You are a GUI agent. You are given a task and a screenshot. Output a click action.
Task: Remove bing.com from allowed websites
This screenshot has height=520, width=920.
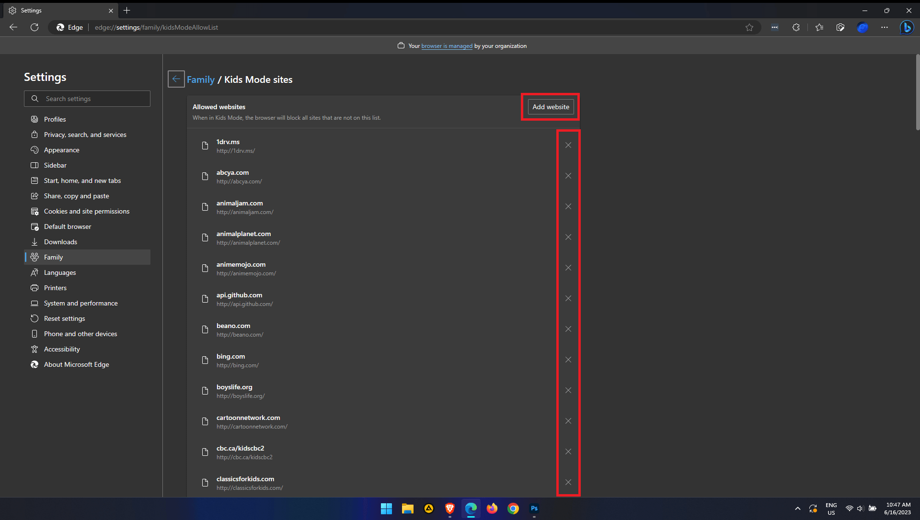(x=568, y=360)
